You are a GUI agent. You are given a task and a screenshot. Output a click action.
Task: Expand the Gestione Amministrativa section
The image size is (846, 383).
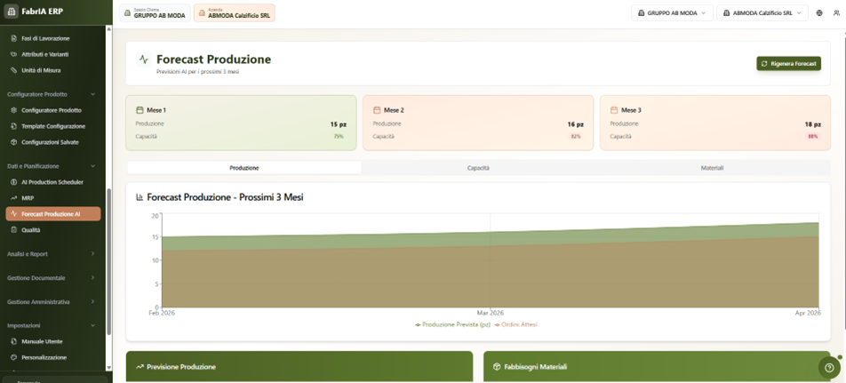click(x=52, y=302)
